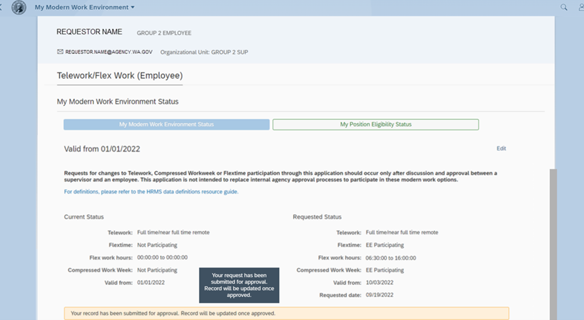Open the user profile icon
584x320 pixels.
[x=580, y=8]
